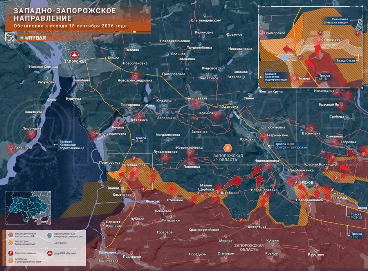The width and height of the screenshot is (368, 271).
Task: Click the clash icon above Красная Криница
Action: click(332, 158)
